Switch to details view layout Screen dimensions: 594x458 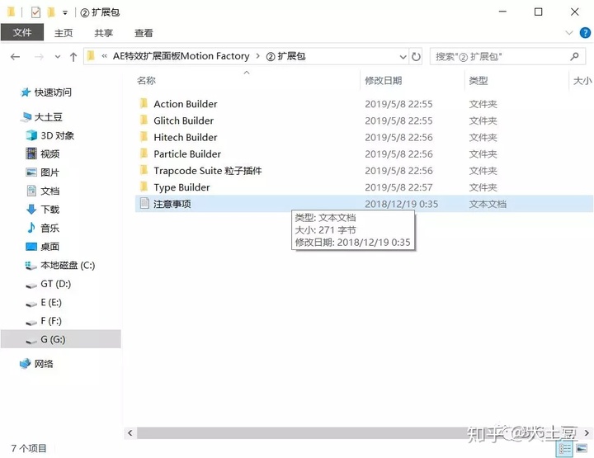click(x=565, y=449)
